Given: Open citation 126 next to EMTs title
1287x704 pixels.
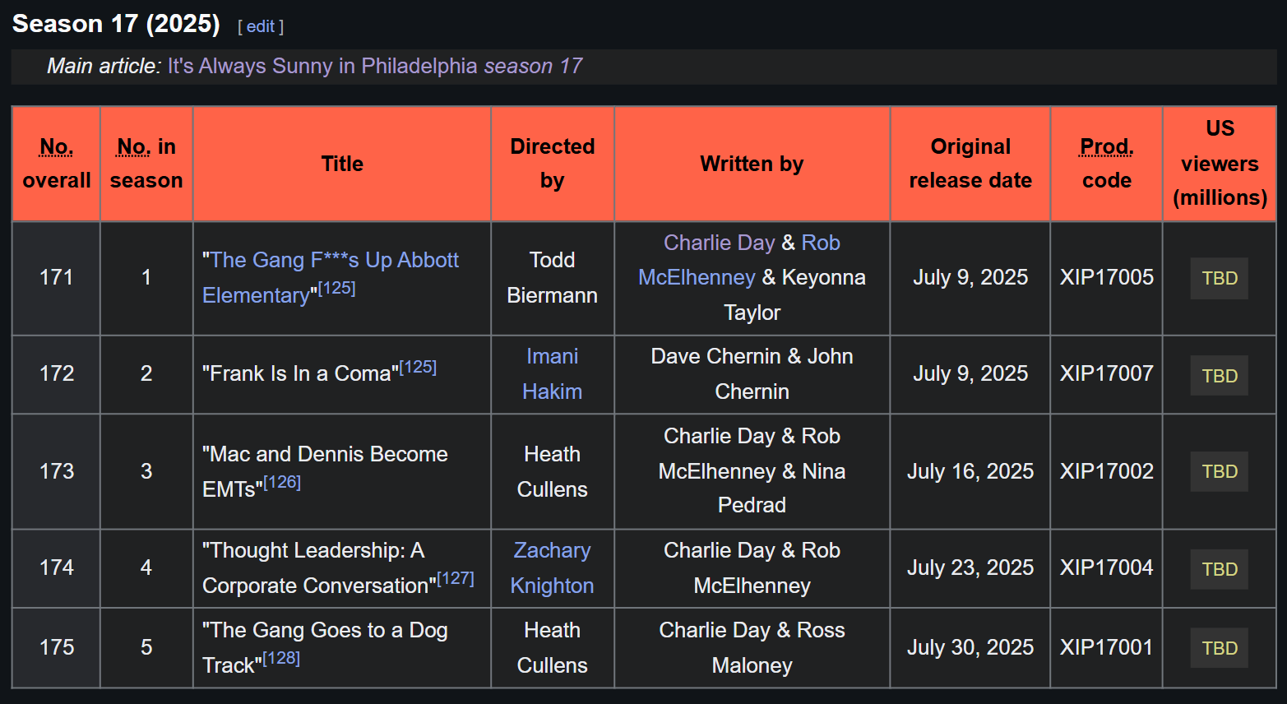Looking at the screenshot, I should (282, 482).
